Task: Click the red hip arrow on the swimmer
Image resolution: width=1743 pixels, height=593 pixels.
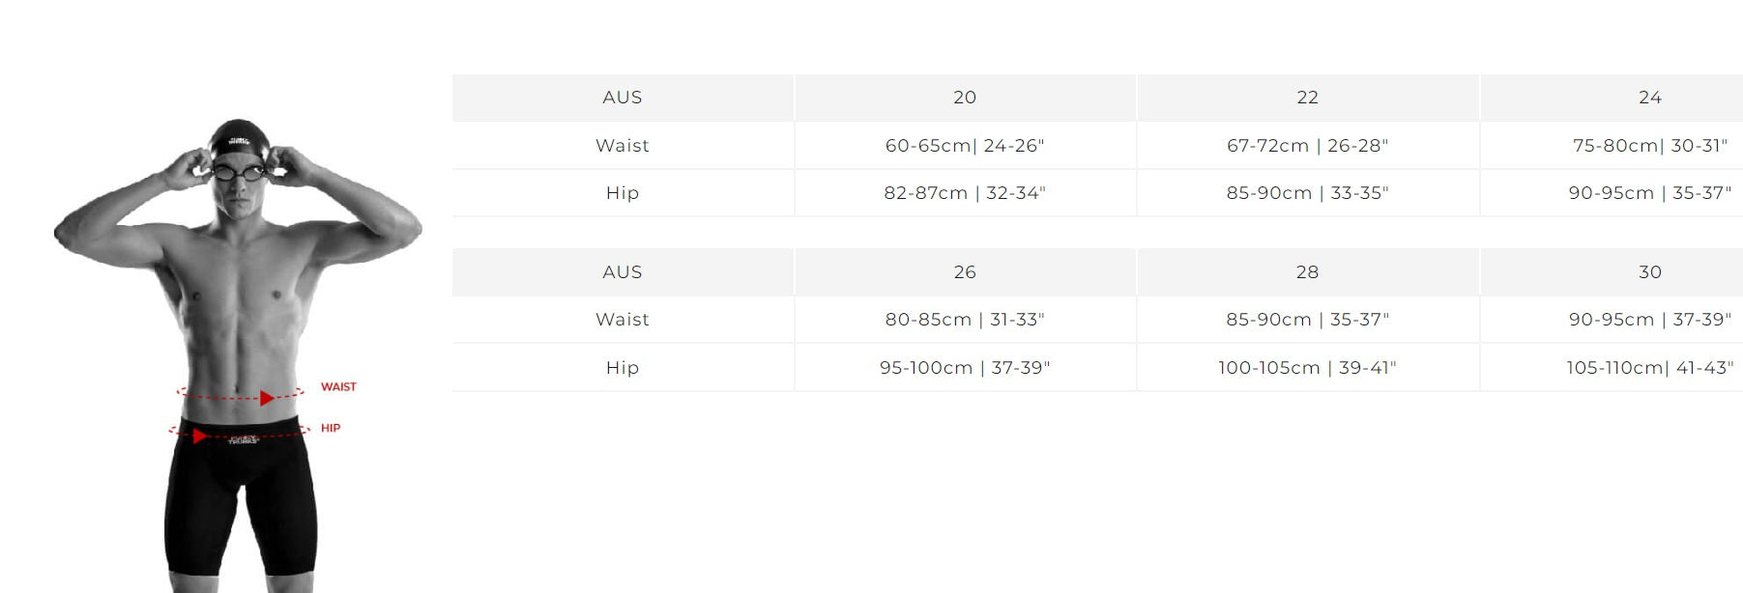Action: pos(199,437)
